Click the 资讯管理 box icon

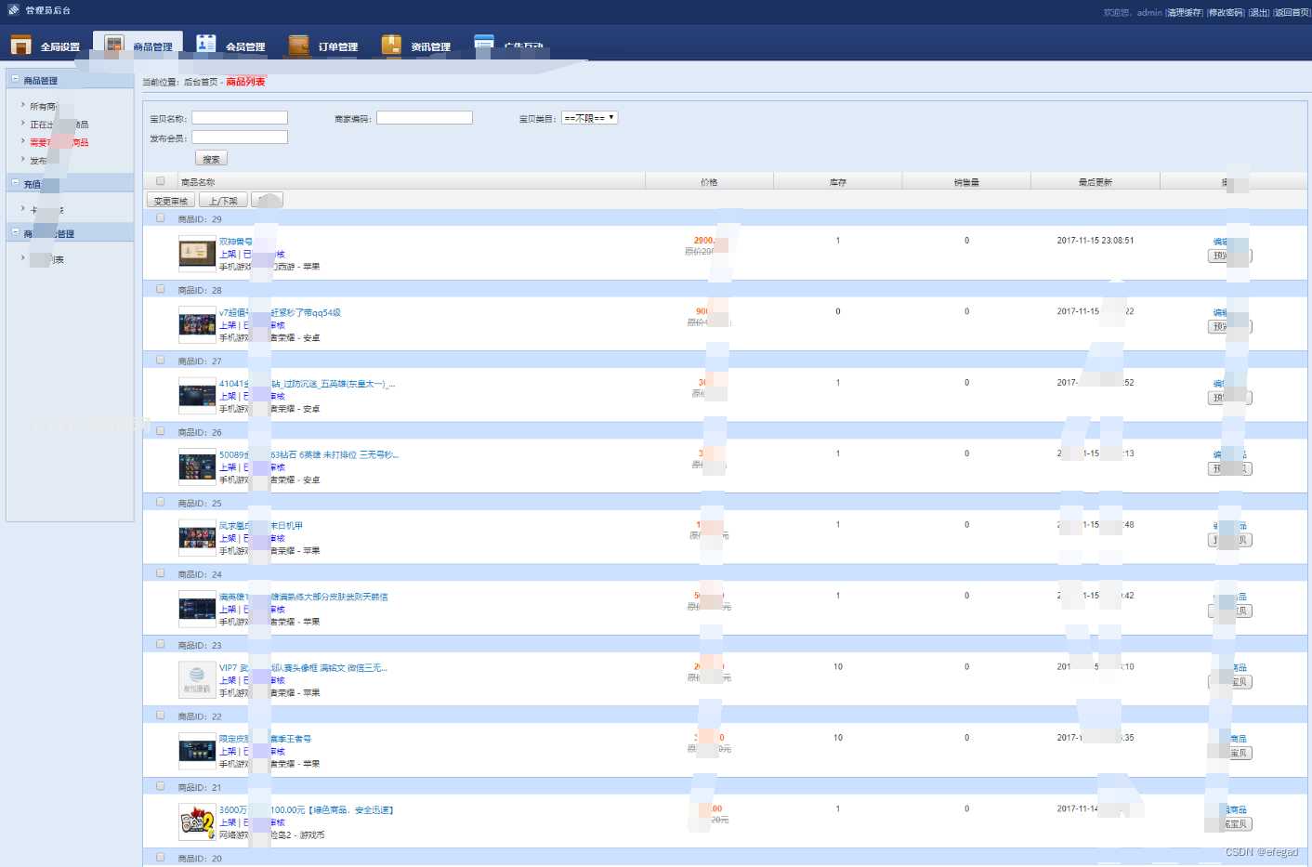point(391,45)
